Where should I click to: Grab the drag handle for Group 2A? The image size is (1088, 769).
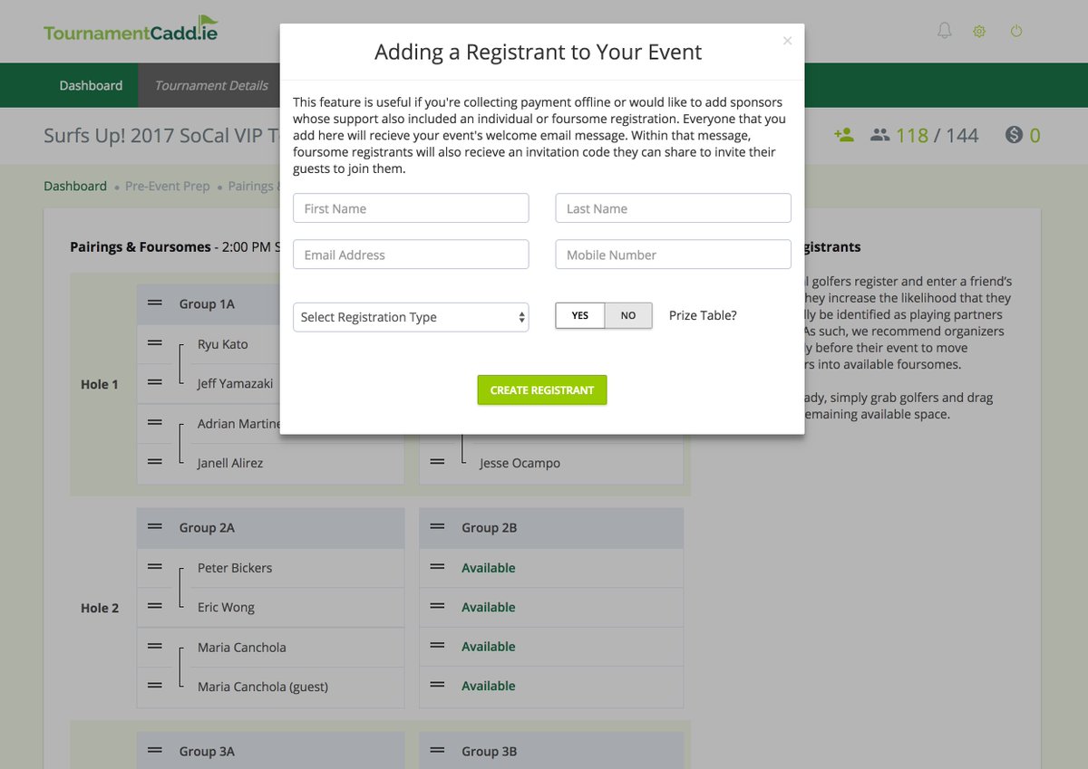coord(155,527)
